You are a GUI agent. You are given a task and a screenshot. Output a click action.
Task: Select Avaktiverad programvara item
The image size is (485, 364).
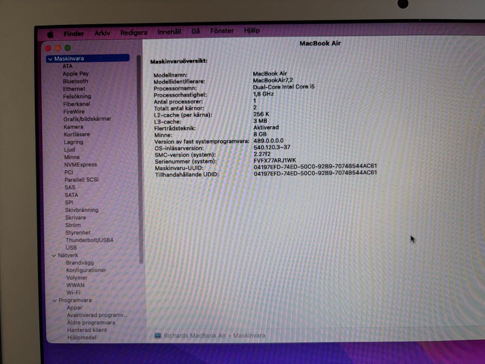97,315
